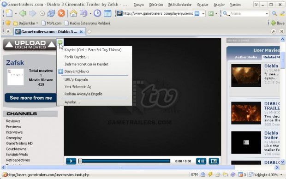Expand the Bağlantılar folder dropdown
286x179 pixels.
(x=37, y=23)
